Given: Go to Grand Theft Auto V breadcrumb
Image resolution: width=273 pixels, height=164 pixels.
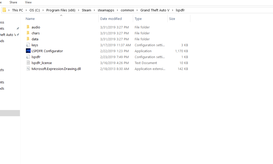Looking at the screenshot, I should pos(155,10).
